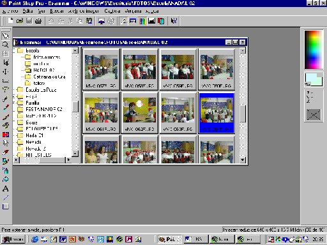Toggle the layer palette toolbar button

click(161, 21)
